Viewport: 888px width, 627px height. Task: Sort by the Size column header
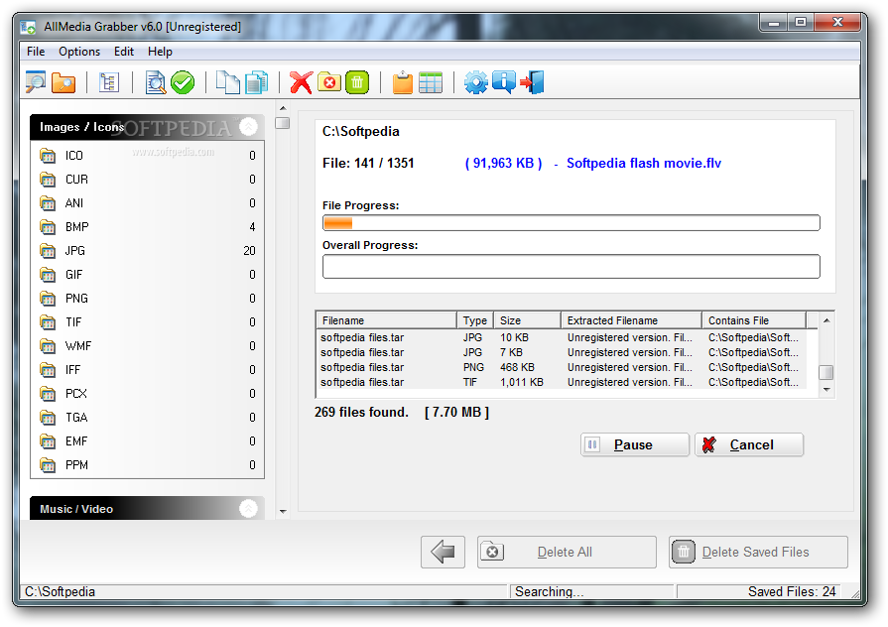pyautogui.click(x=527, y=320)
